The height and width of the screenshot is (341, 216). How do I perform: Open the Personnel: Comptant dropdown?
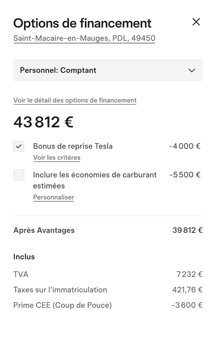(x=108, y=70)
